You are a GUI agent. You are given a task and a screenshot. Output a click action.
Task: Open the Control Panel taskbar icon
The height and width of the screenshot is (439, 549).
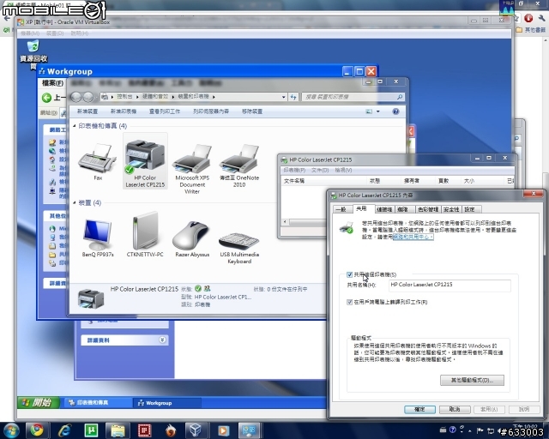coord(250,430)
